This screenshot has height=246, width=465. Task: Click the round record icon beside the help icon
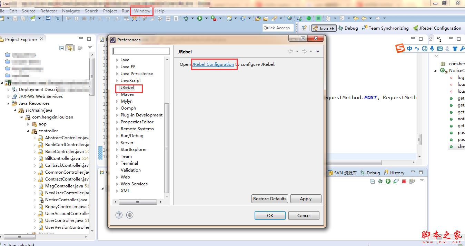click(130, 215)
